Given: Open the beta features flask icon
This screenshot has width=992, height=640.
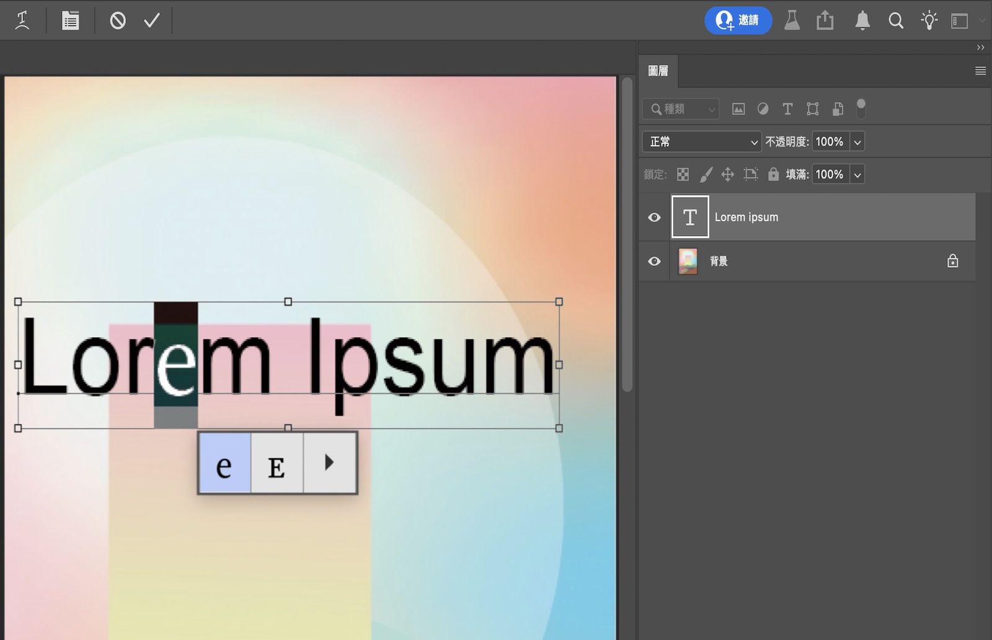Looking at the screenshot, I should click(x=792, y=20).
